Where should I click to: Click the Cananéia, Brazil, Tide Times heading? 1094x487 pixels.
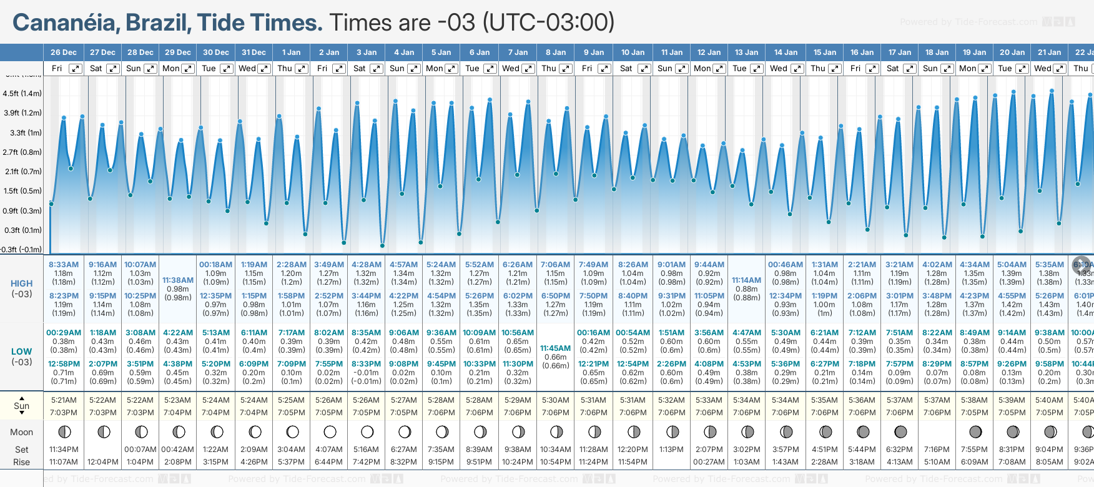tap(167, 23)
